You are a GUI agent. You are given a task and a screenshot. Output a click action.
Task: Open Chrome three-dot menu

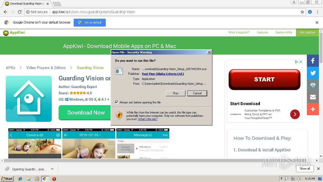click(317, 12)
